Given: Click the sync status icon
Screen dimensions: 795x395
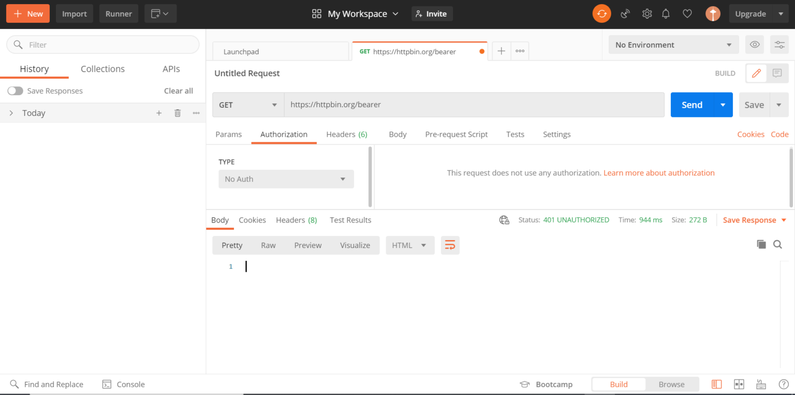Looking at the screenshot, I should pos(601,13).
